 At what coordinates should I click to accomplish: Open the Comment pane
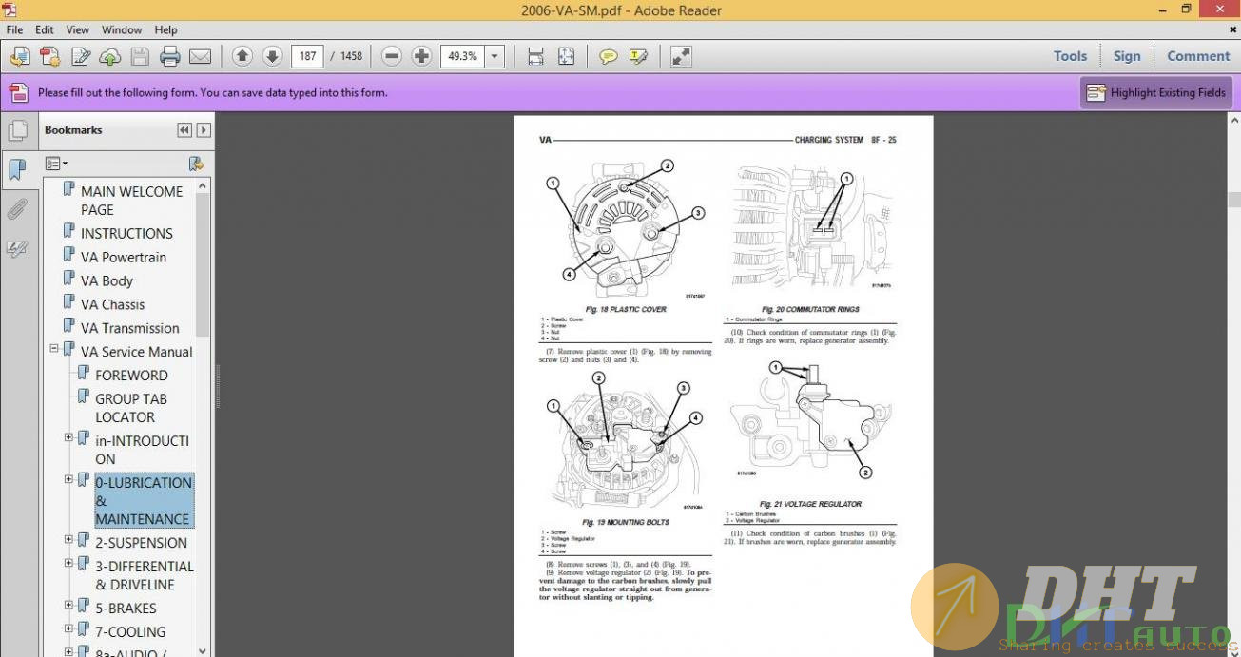[x=1198, y=56]
